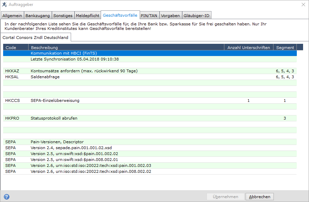Click the Anzahl Unterschriften column header
309x202 pixels.
tap(249, 47)
